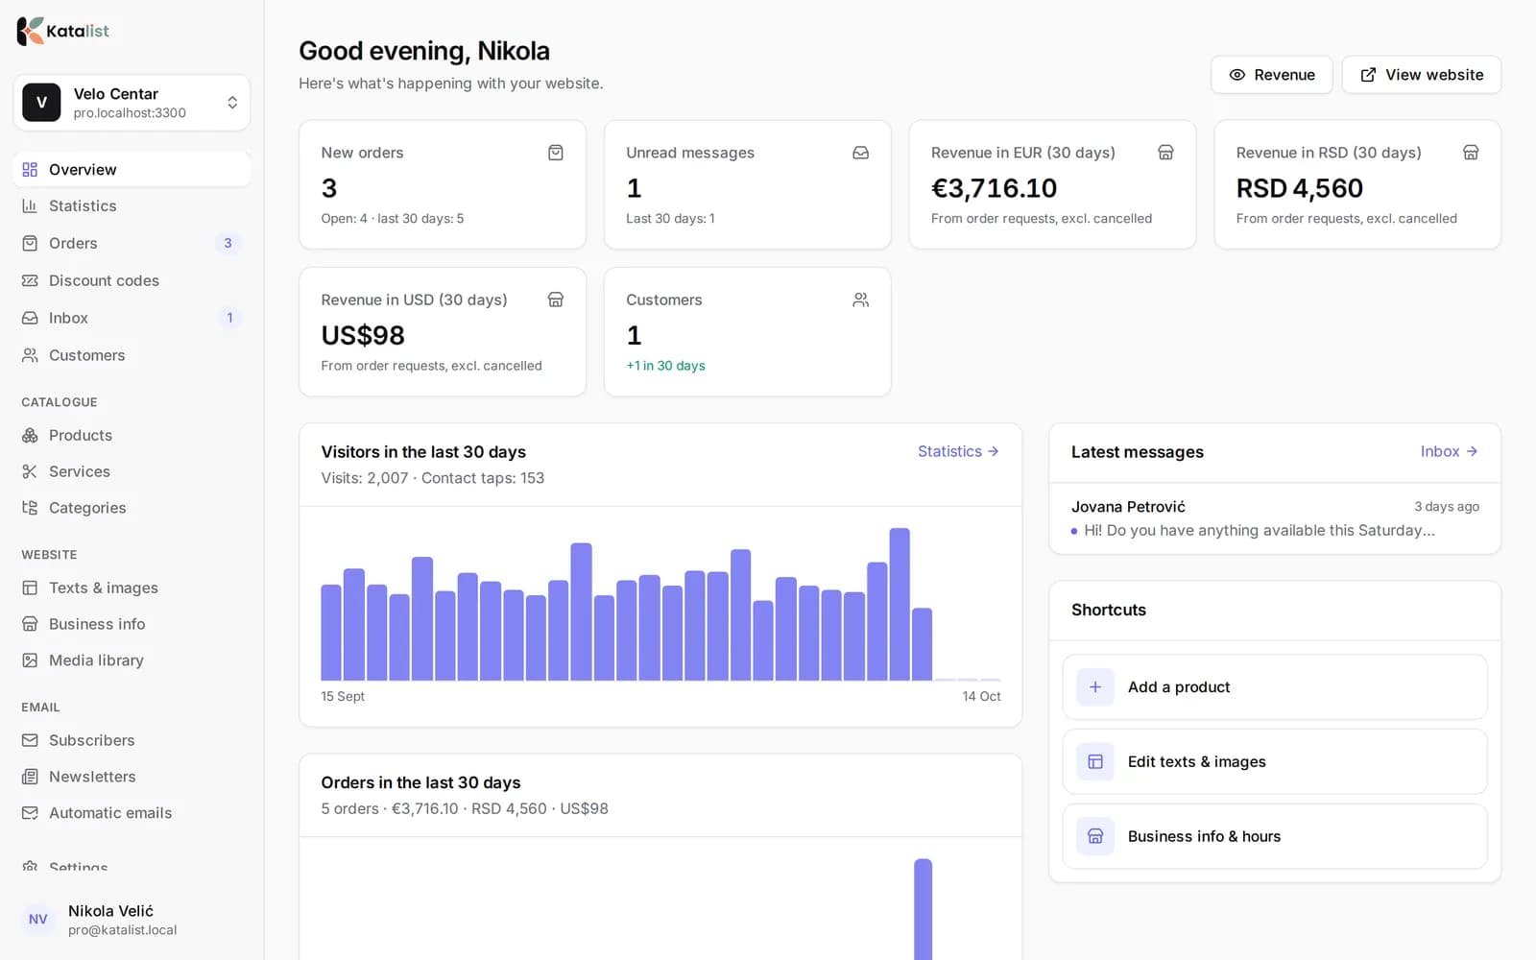The height and width of the screenshot is (960, 1536).
Task: Open Discount codes page
Action: pyautogui.click(x=132, y=281)
